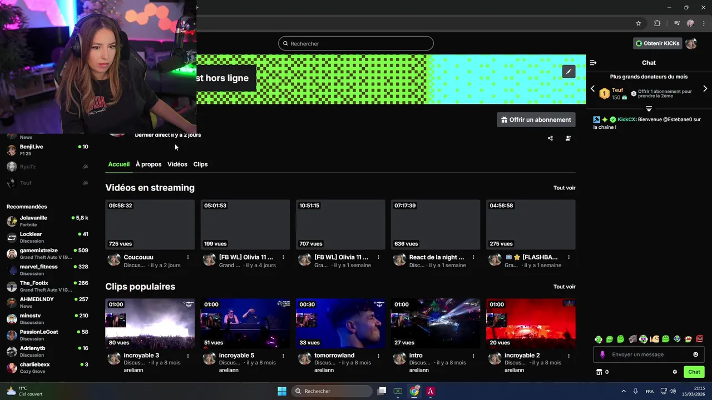This screenshot has height=400, width=712.
Task: Open recommended channel The_Footix
Action: (47, 286)
